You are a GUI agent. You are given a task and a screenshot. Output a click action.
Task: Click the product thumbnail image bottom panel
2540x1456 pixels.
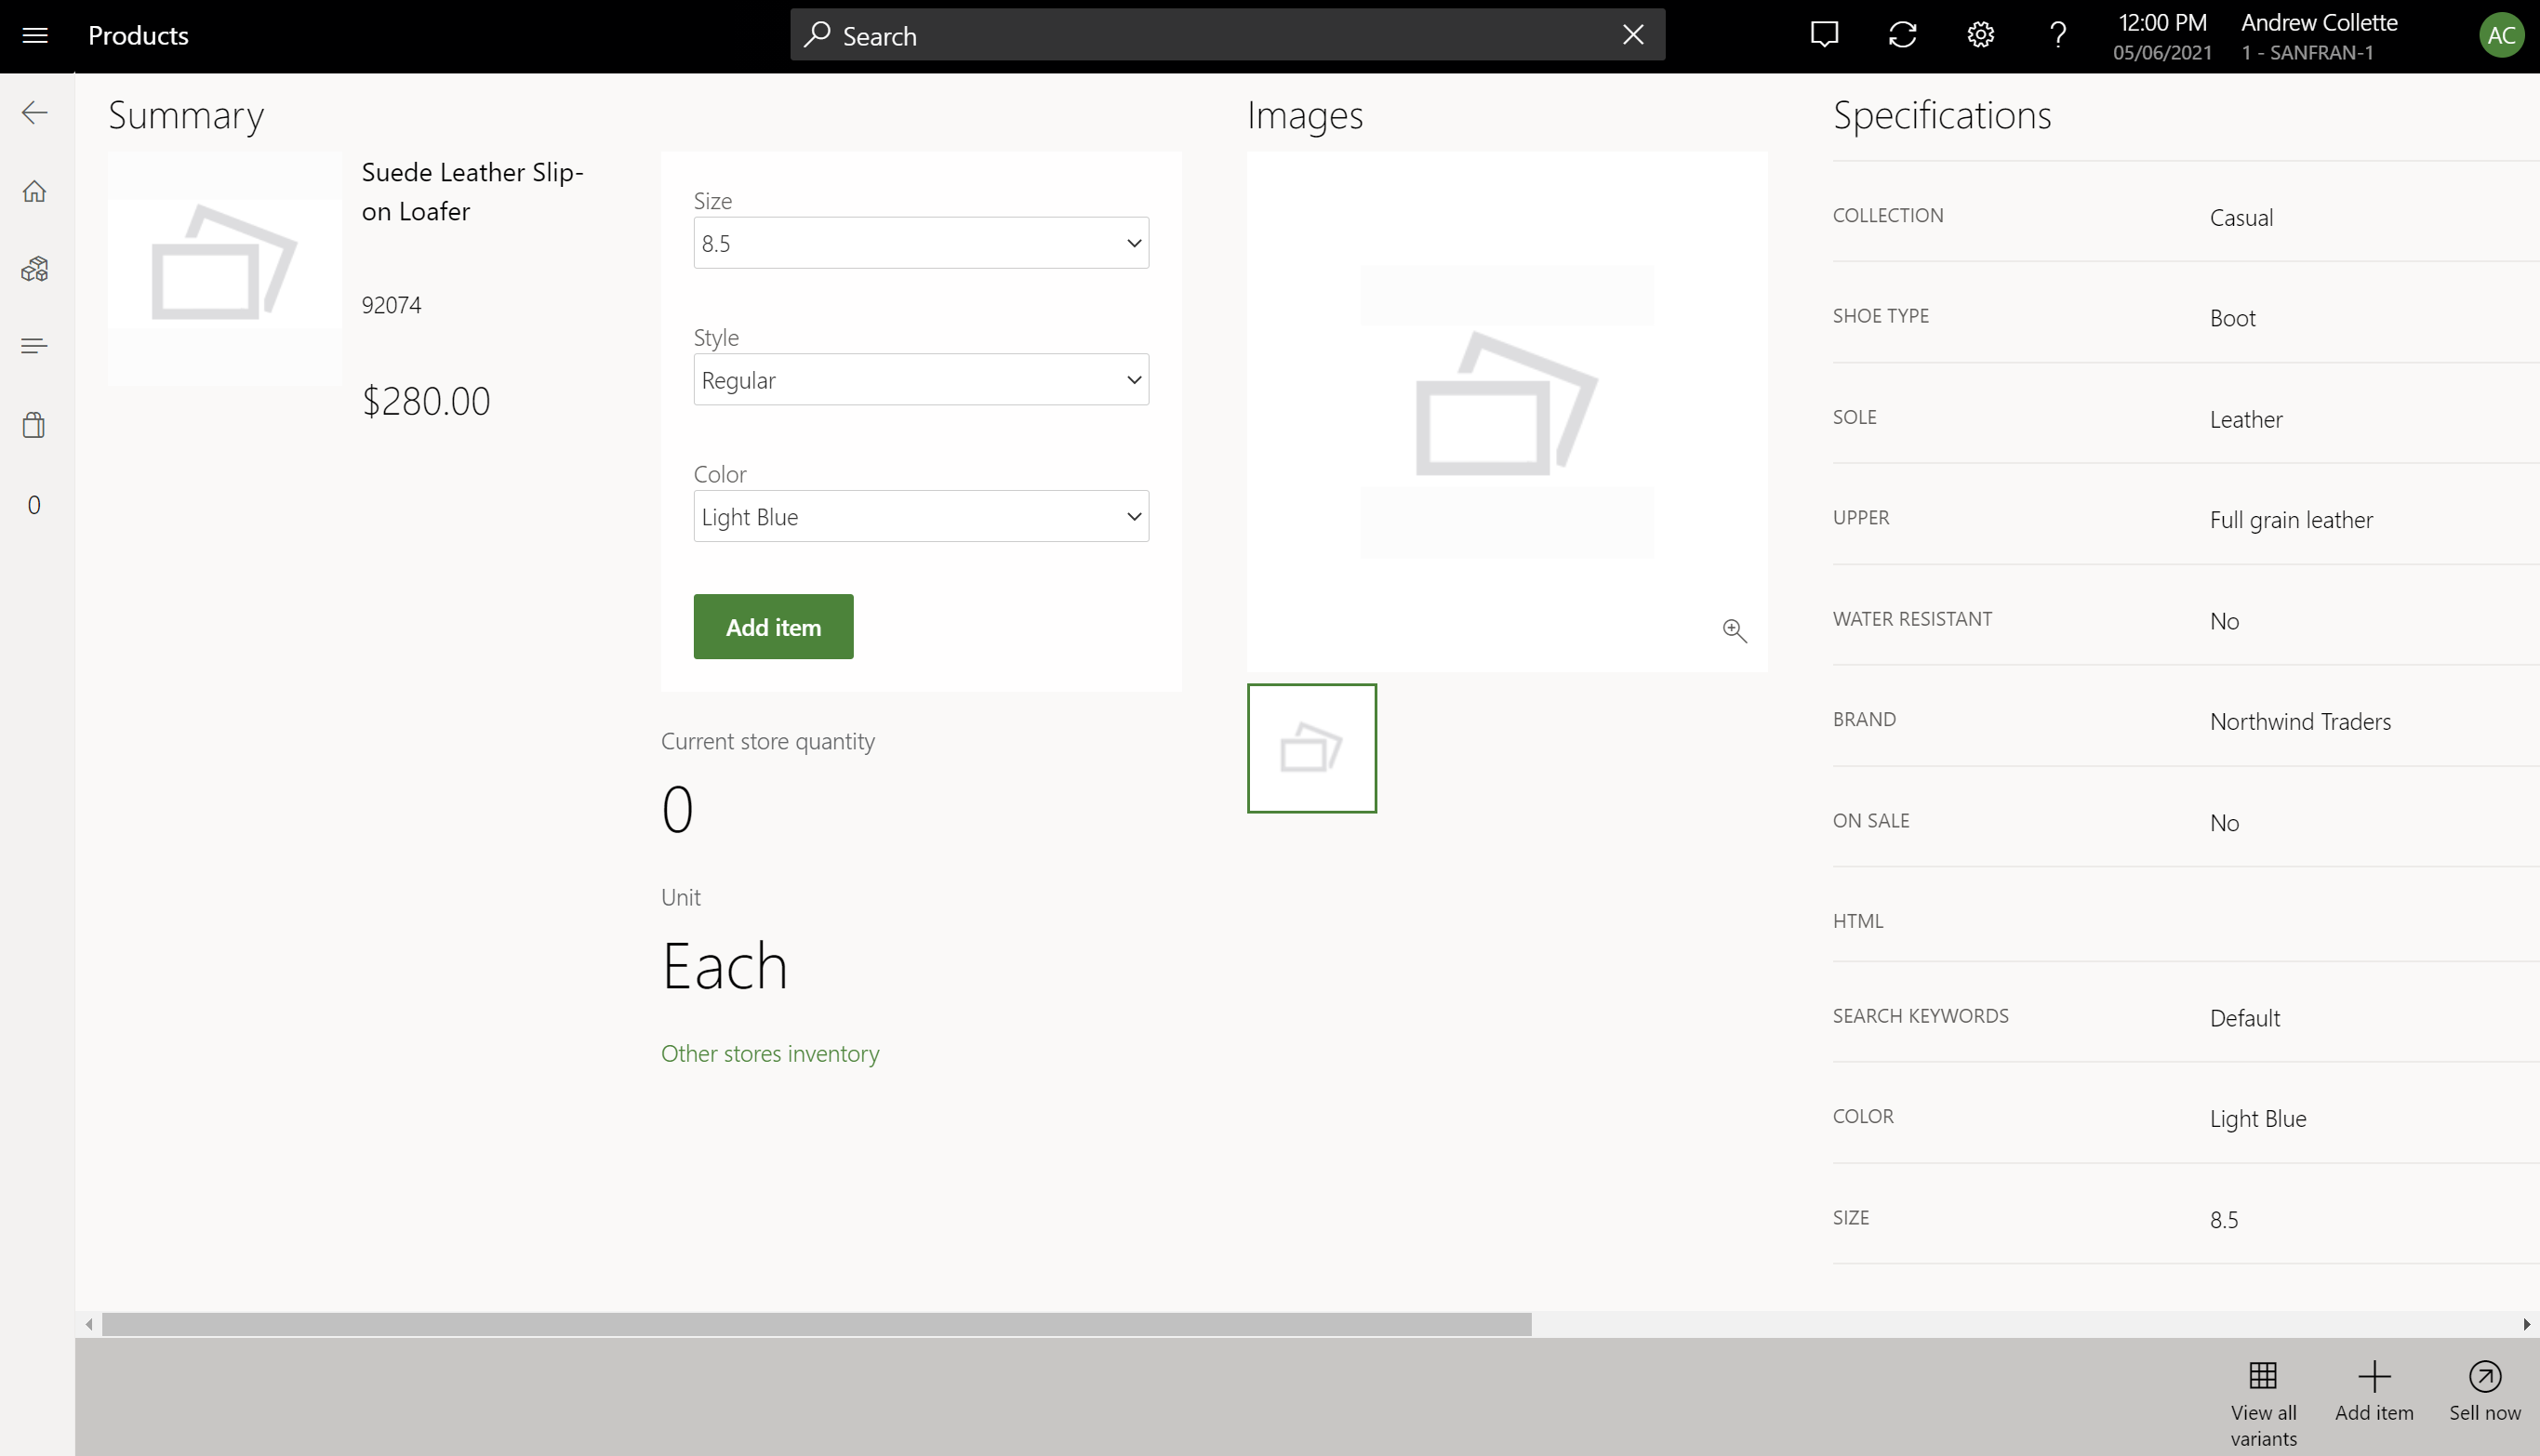point(1312,748)
